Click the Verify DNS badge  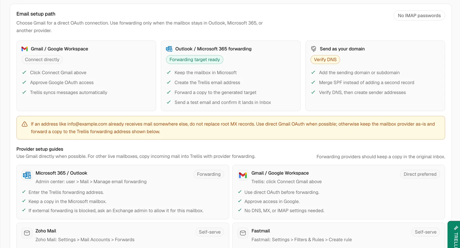(x=325, y=60)
